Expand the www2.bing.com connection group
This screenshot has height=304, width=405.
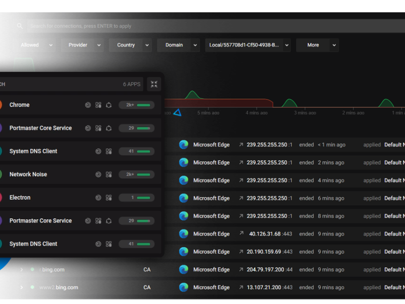21,287
